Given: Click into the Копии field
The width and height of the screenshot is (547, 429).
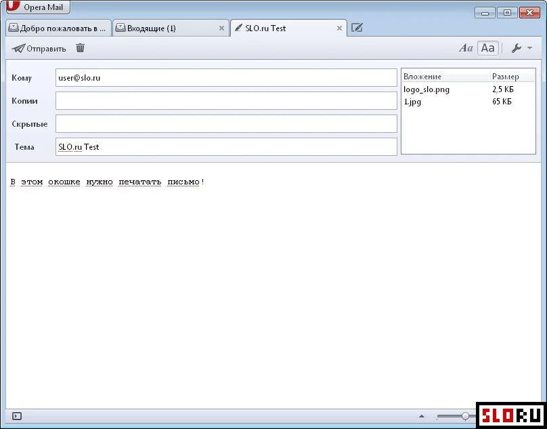Looking at the screenshot, I should click(226, 100).
